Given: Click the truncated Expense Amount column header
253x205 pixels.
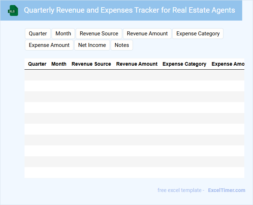Looking at the screenshot, I should (x=228, y=64).
